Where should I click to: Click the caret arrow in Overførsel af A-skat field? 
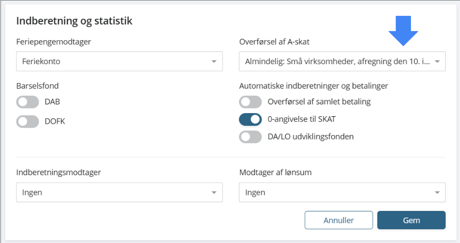click(437, 62)
